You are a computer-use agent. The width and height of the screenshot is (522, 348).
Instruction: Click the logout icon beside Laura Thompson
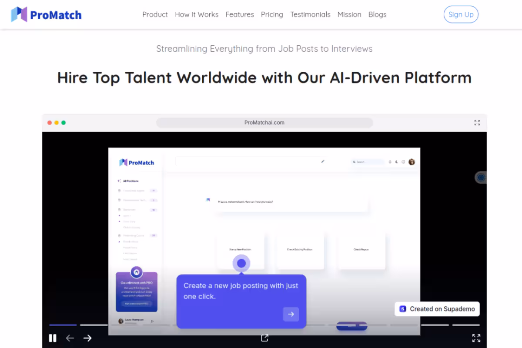[x=152, y=321]
